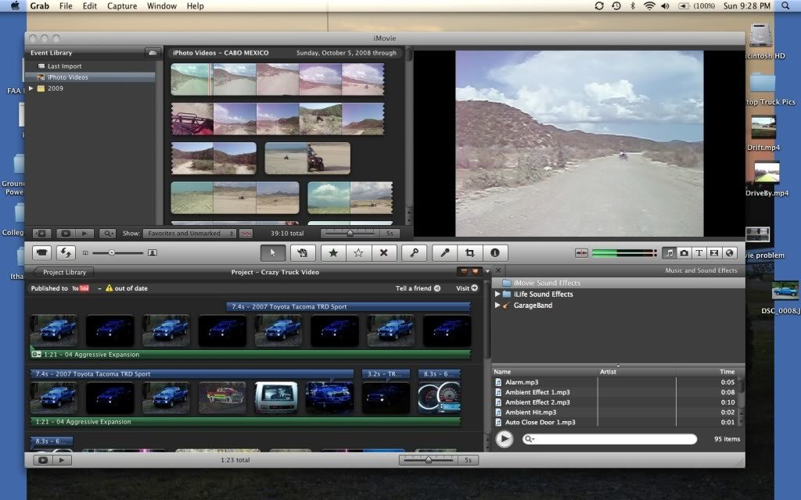Screen dimensions: 801x500
Task: Click the YouTube logo beside Published to
Action: 81,288
